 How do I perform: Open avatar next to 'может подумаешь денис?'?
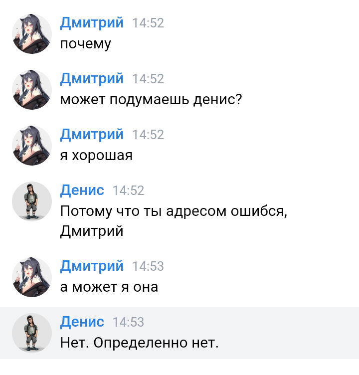pyautogui.click(x=32, y=90)
